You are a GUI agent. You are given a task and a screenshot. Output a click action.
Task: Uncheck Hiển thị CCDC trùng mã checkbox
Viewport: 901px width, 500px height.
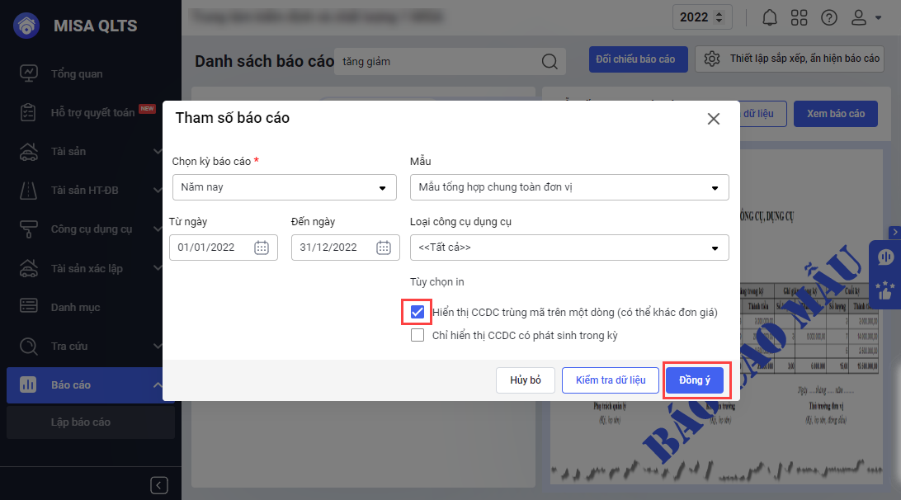coord(417,312)
